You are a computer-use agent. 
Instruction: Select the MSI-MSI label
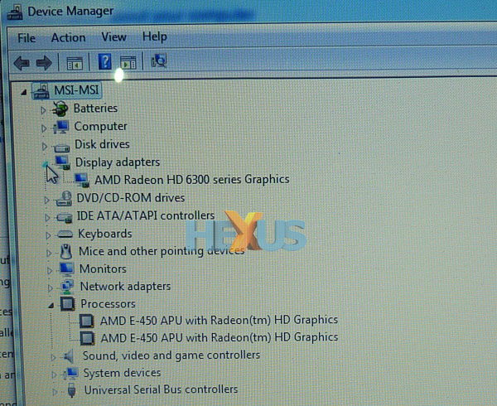[x=76, y=90]
